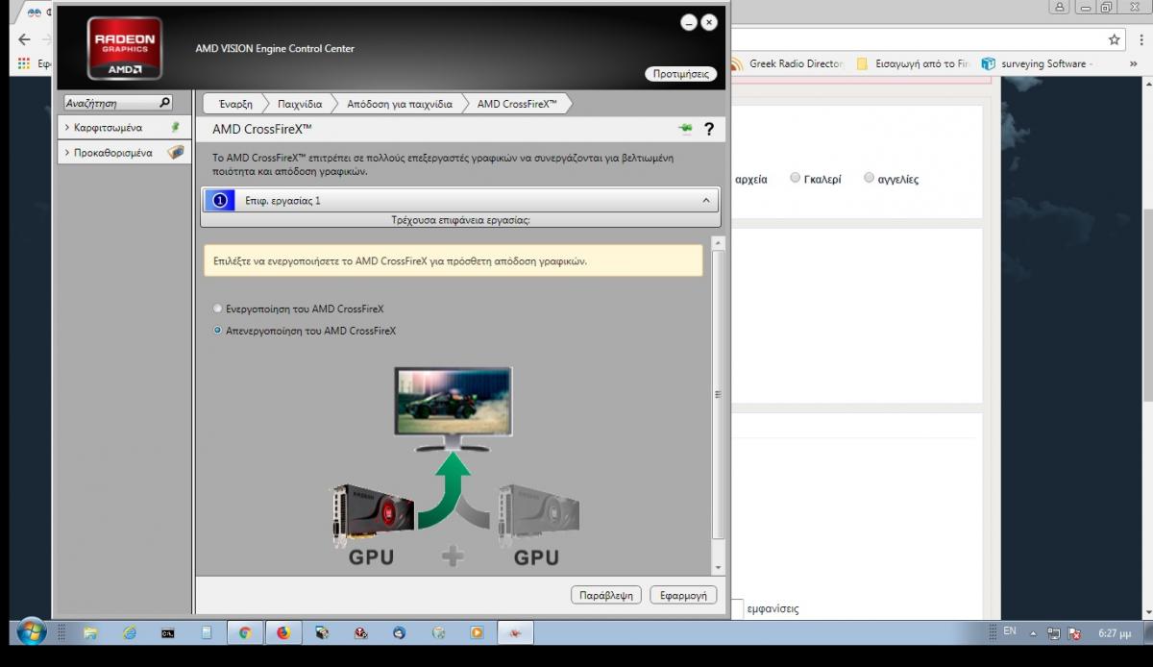
Task: Open the Εισαγωγή από το Fir bookmark folder
Action: 914,64
